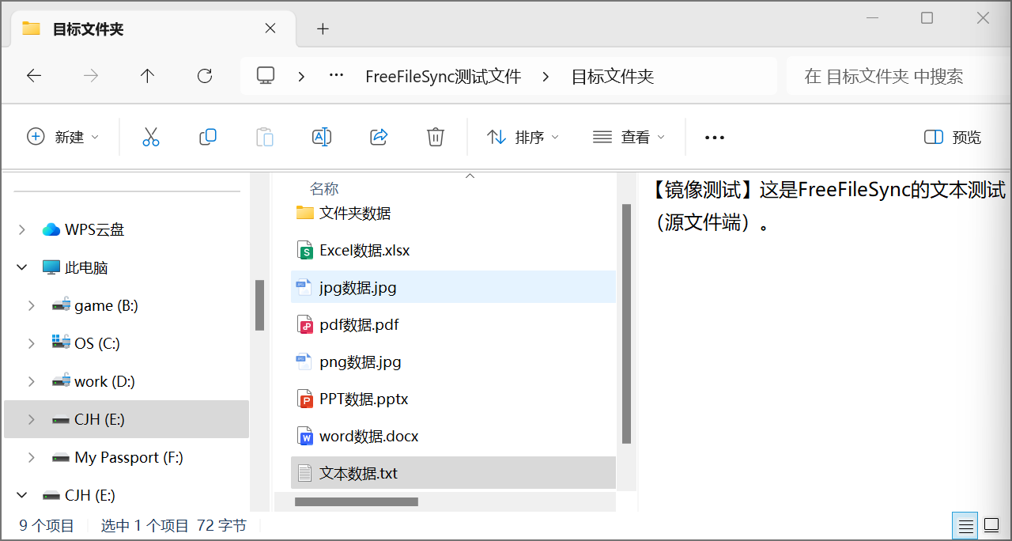Viewport: 1012px width, 541px height.
Task: Go up one folder level
Action: [147, 76]
